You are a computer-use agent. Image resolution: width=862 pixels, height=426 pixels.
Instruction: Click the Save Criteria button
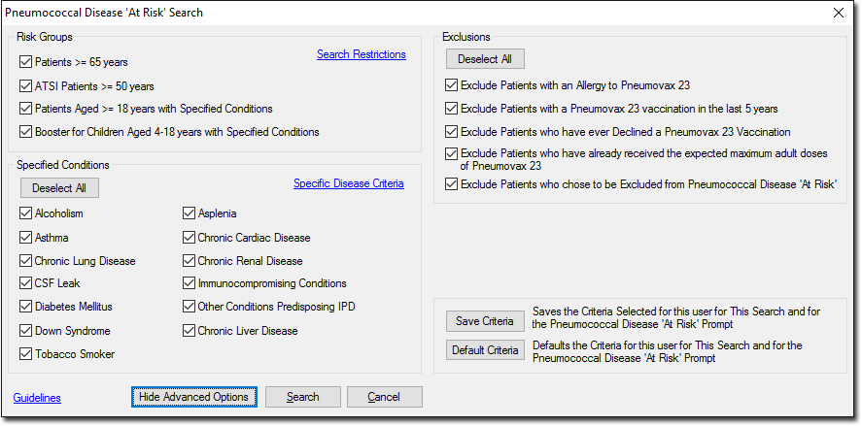coord(484,321)
